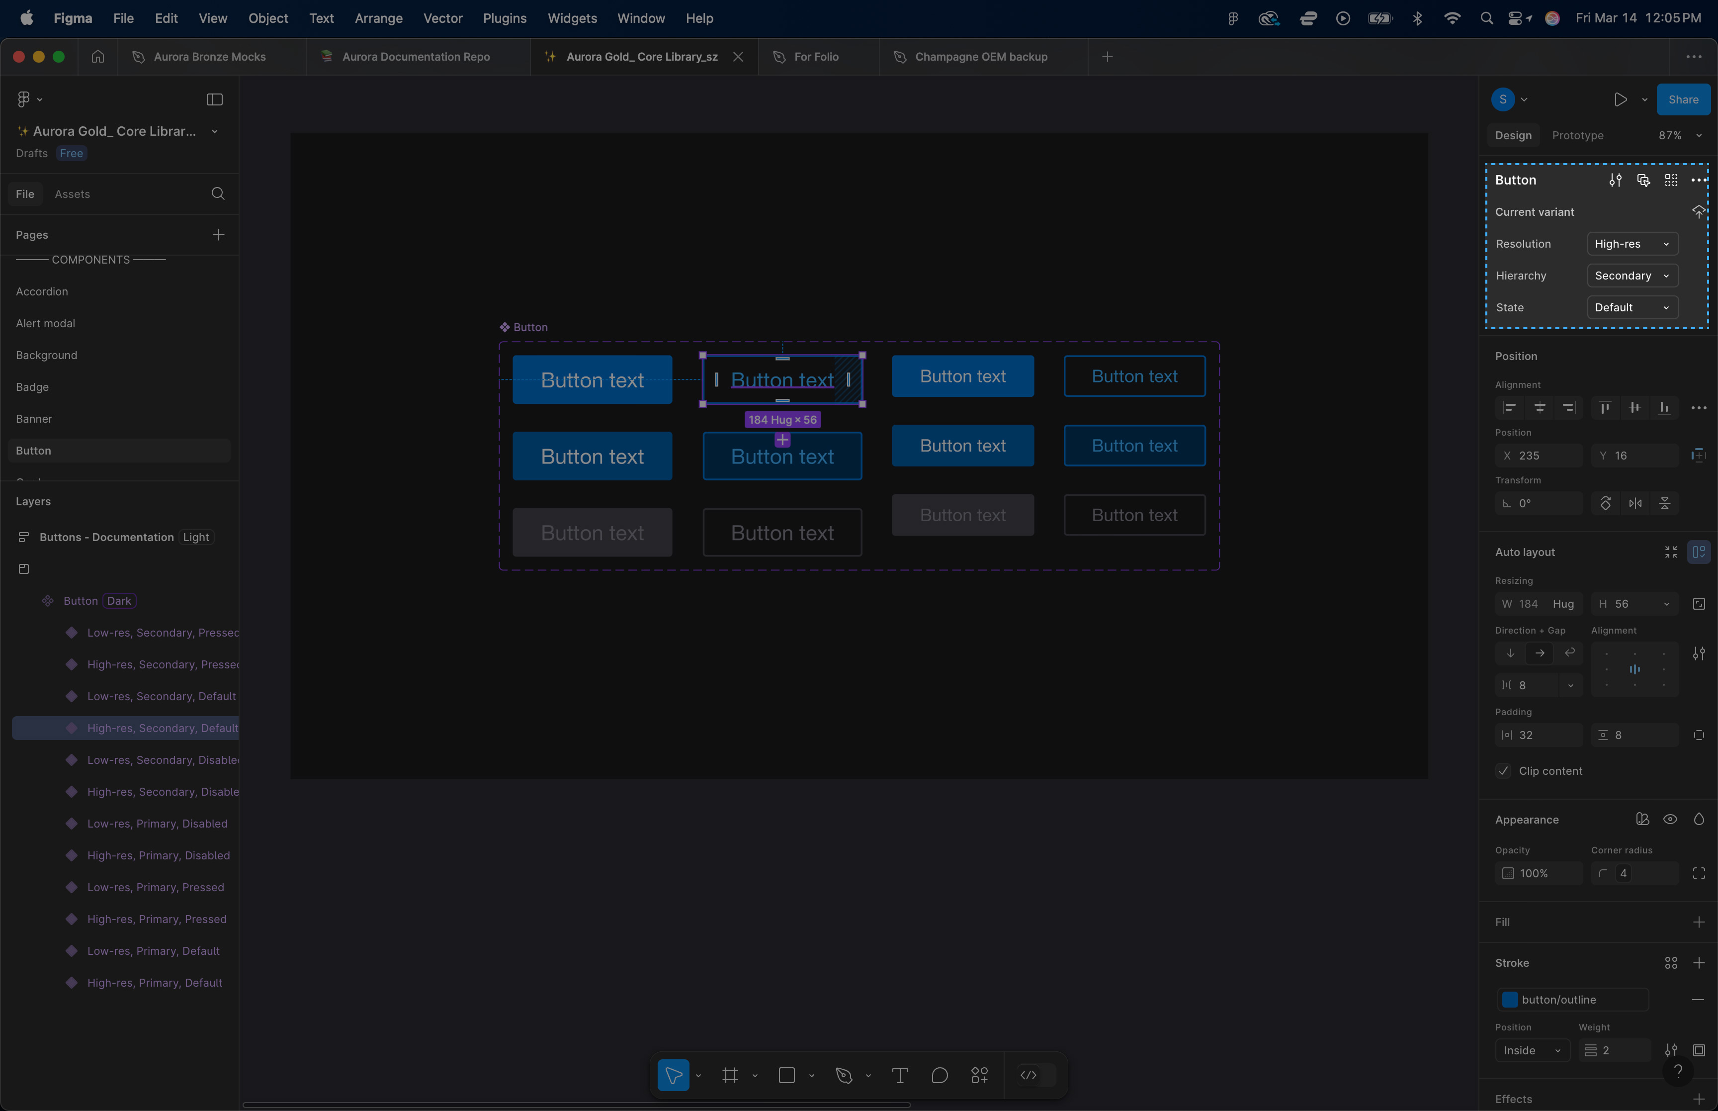
Task: Select the Frame tool in bottom toolbar
Action: pos(730,1076)
